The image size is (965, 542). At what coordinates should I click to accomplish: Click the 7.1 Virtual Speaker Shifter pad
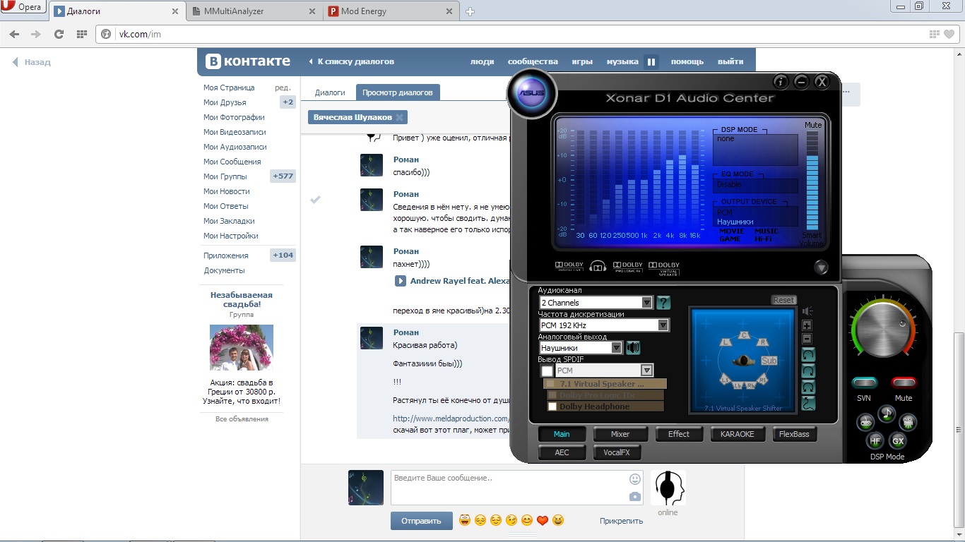click(741, 361)
